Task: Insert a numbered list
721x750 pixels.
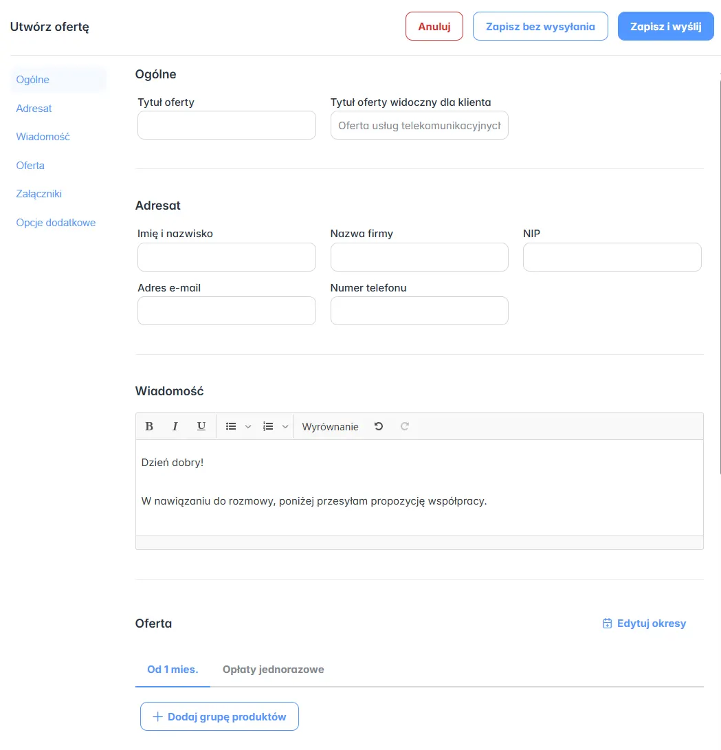Action: 269,426
